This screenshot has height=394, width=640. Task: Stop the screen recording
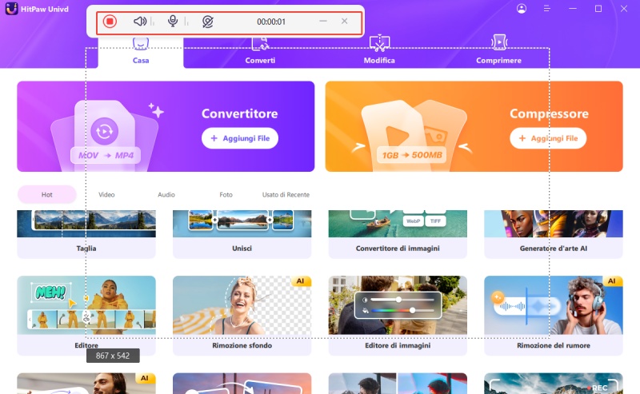110,22
